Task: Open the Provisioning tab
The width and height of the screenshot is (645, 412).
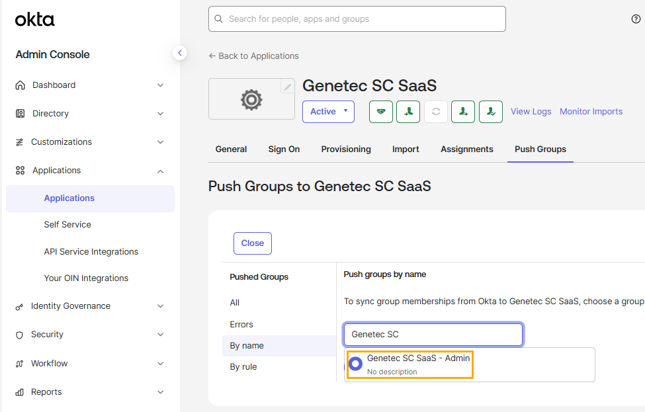Action: pyautogui.click(x=346, y=149)
